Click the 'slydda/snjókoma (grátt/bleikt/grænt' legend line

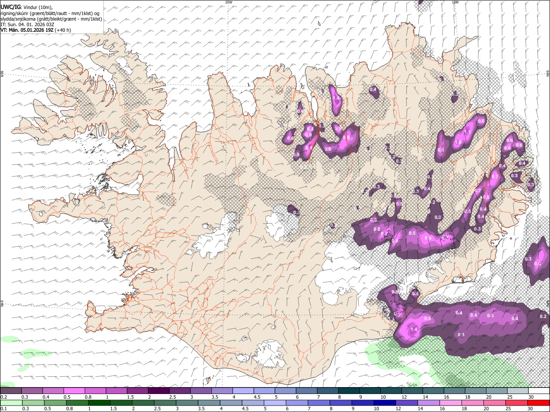click(x=51, y=19)
